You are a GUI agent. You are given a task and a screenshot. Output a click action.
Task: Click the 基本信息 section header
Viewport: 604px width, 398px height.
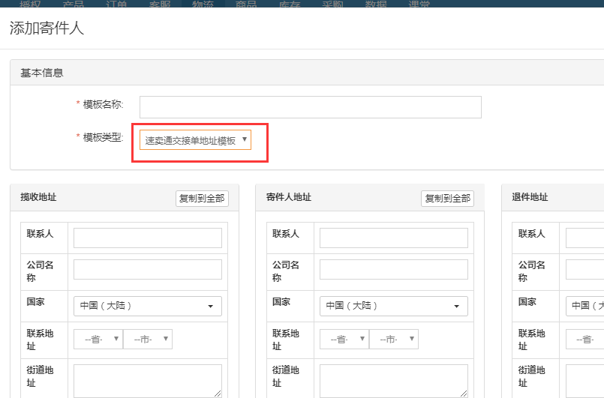[x=41, y=73]
